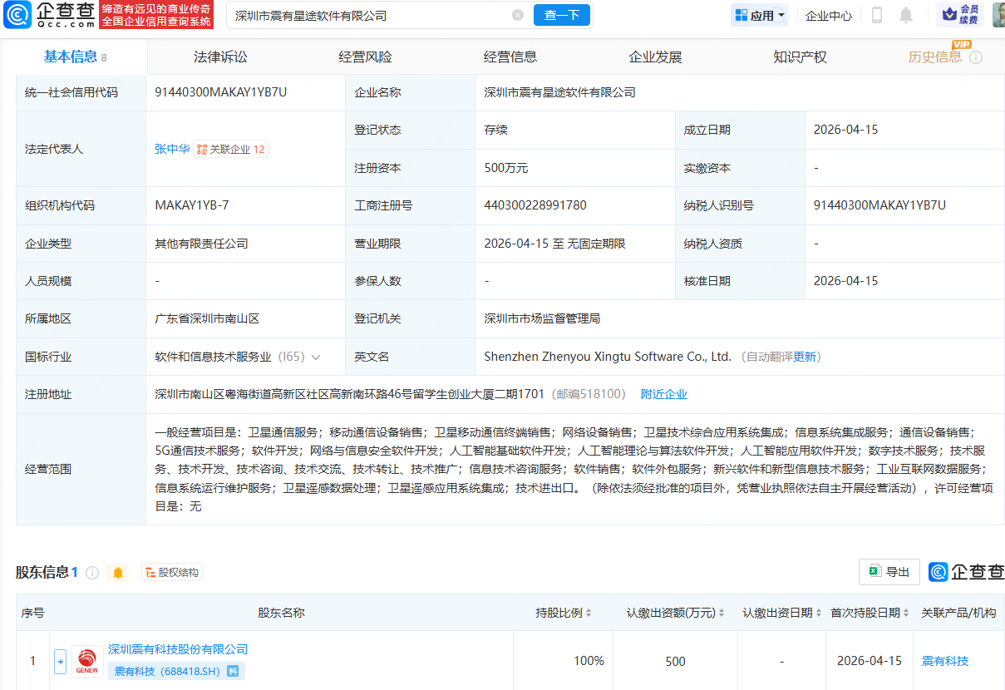1005x690 pixels.
Task: Click the GENEW logo of 深圳震有科技股份有限公司
Action: pyautogui.click(x=86, y=661)
